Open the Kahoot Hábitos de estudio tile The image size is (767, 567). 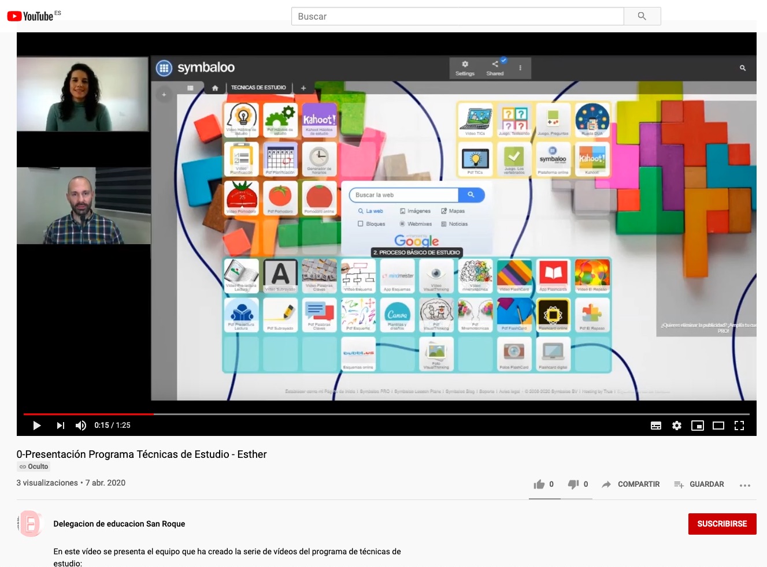tap(320, 120)
